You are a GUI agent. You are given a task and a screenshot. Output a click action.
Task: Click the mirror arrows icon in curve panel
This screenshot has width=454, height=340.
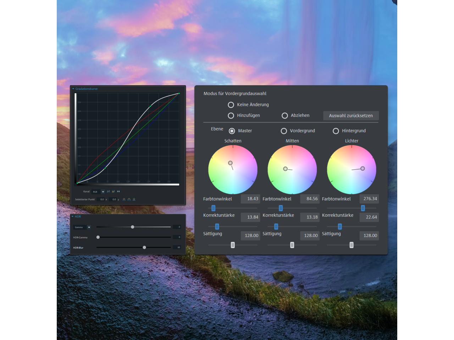click(x=118, y=192)
